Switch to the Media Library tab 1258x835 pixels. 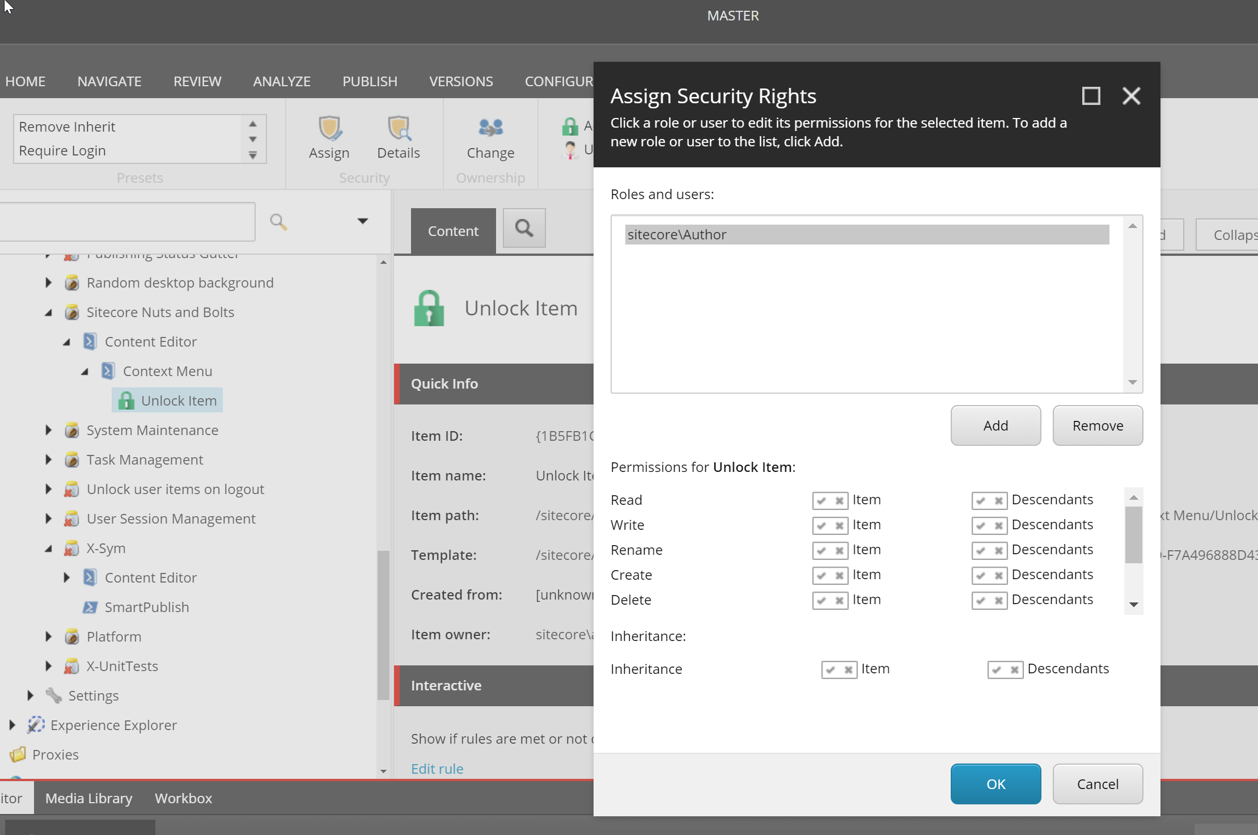click(88, 798)
